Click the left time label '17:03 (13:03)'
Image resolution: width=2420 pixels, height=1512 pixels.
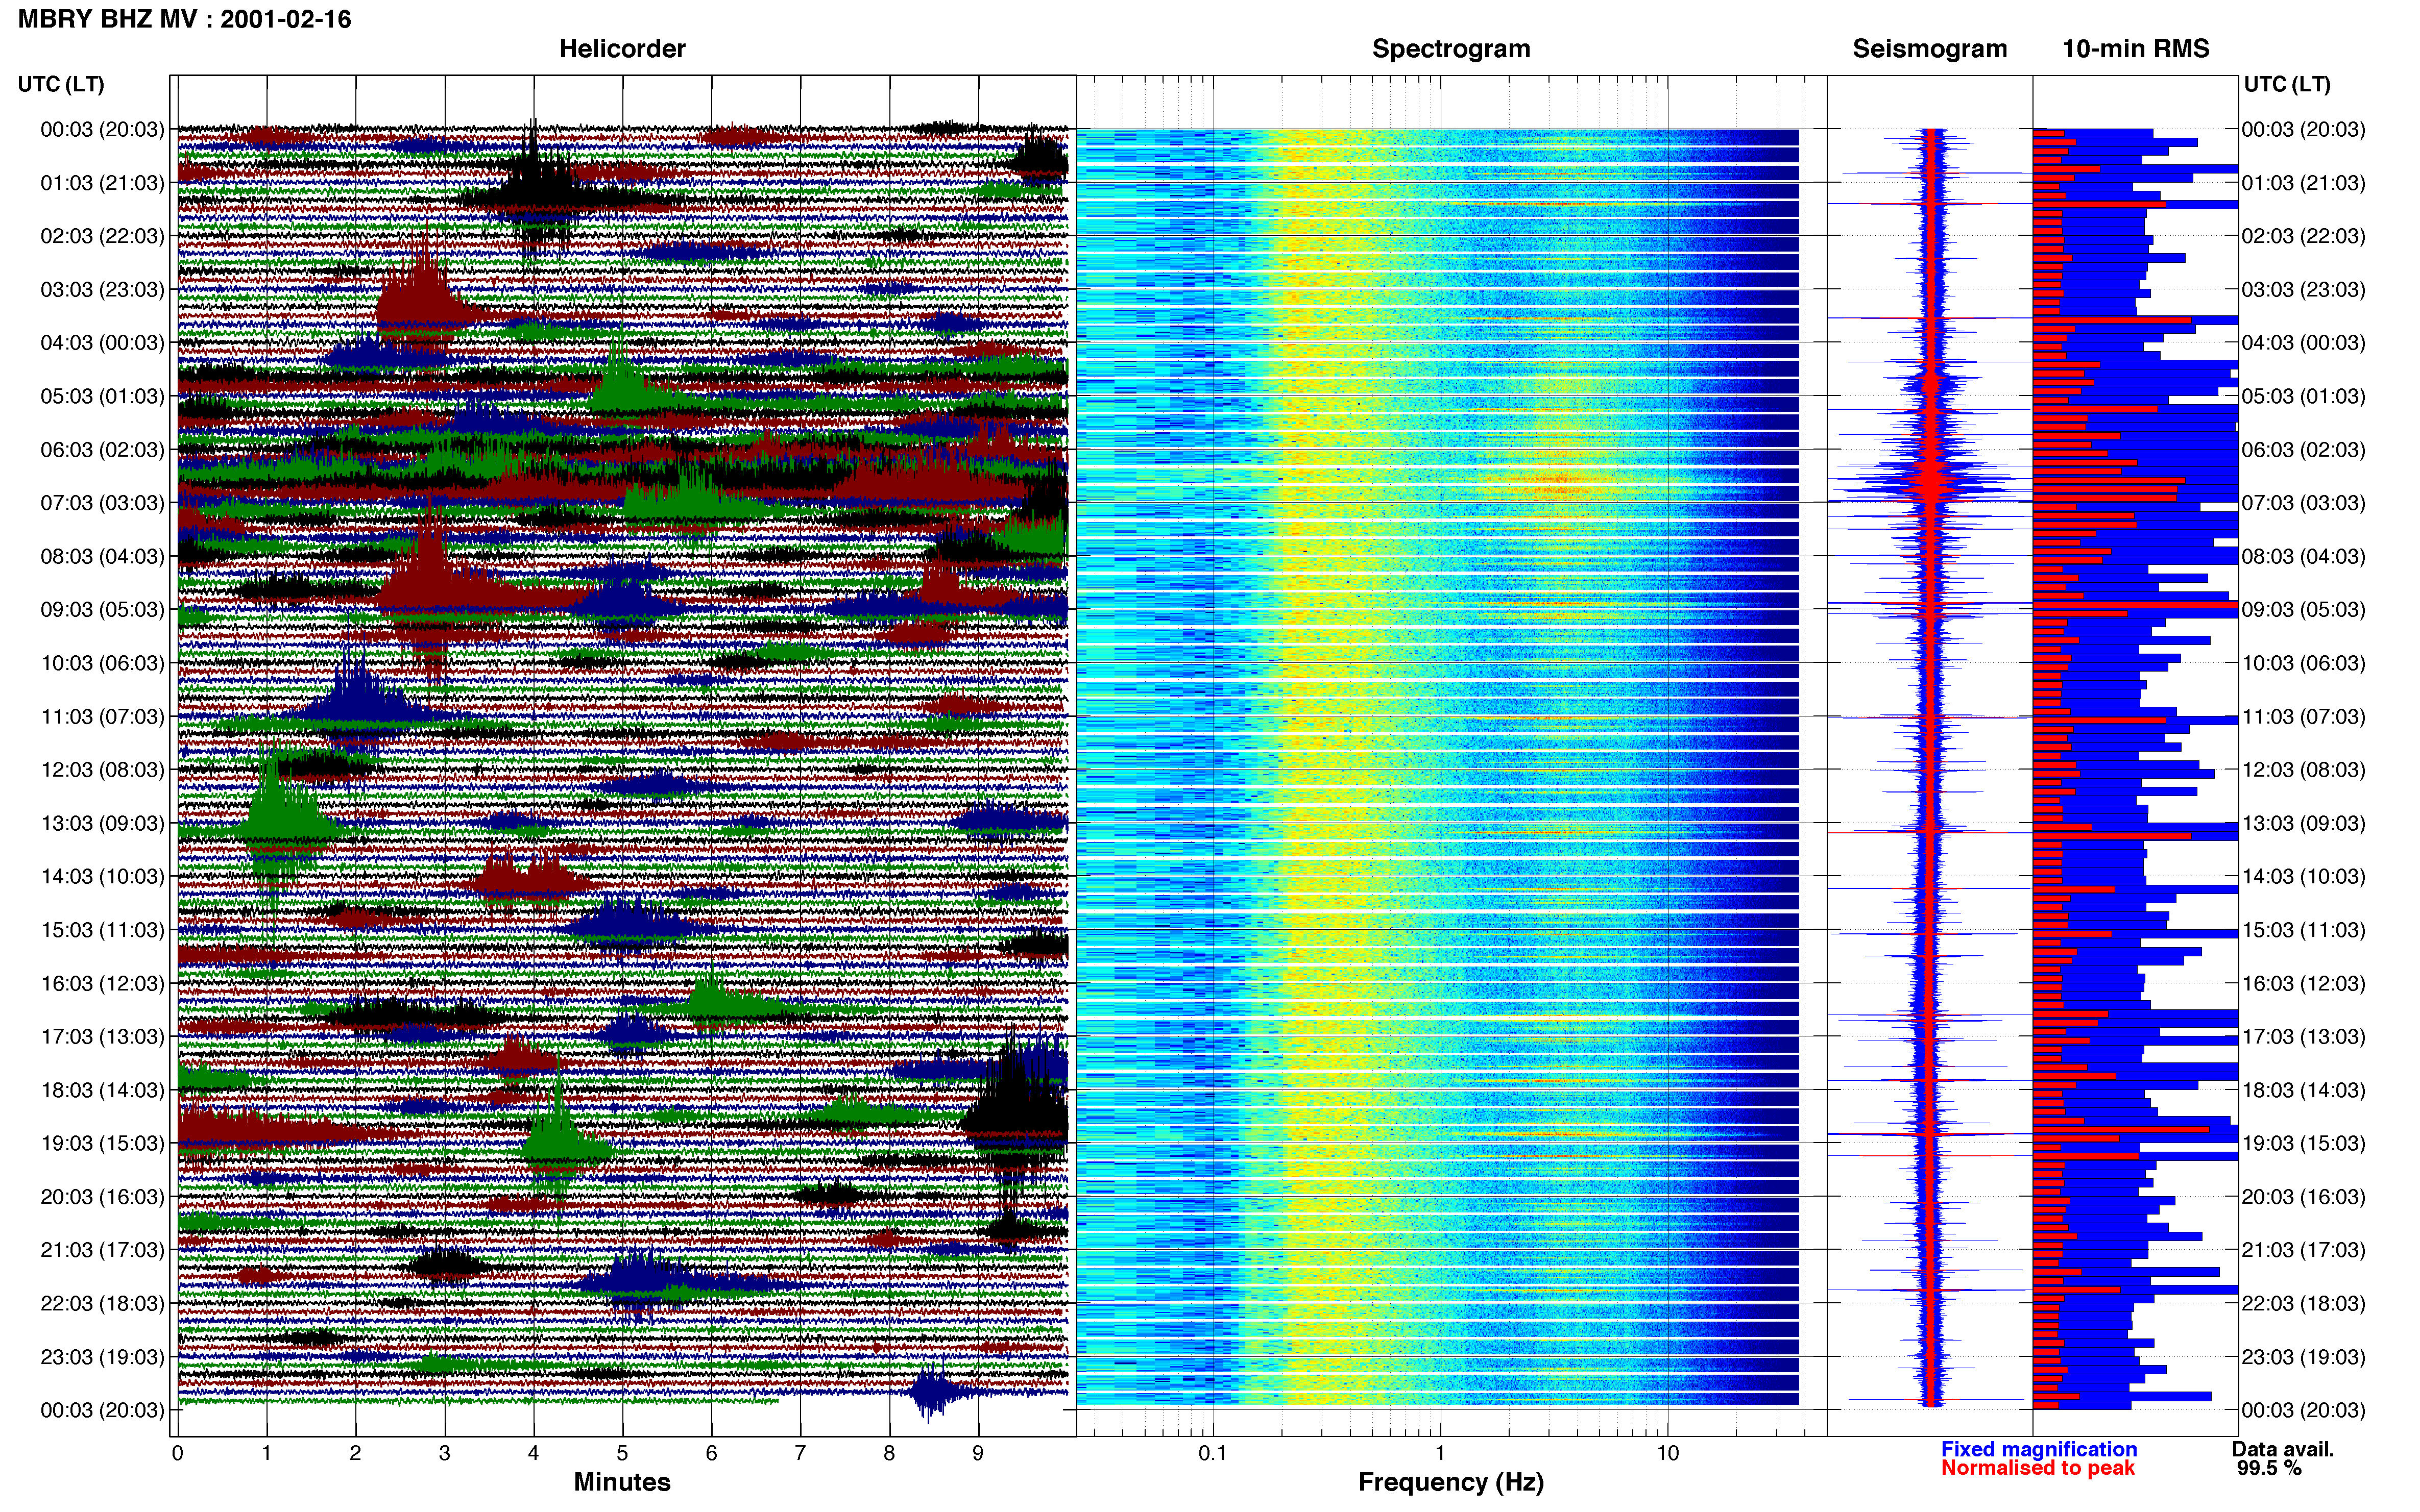[x=102, y=1037]
